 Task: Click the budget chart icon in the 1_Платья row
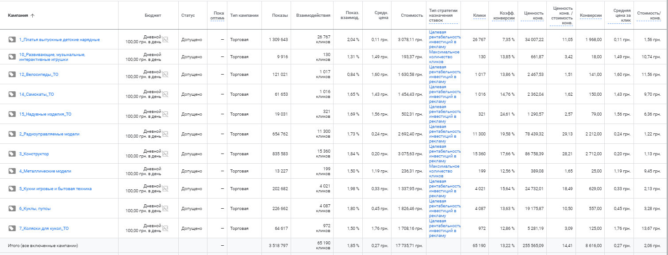tap(165, 40)
